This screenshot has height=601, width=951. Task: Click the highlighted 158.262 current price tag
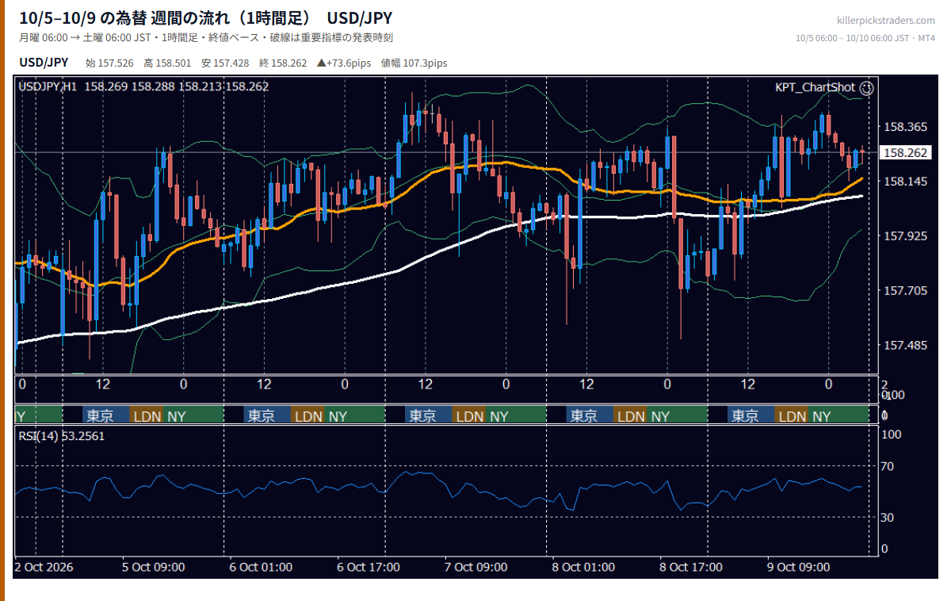905,152
